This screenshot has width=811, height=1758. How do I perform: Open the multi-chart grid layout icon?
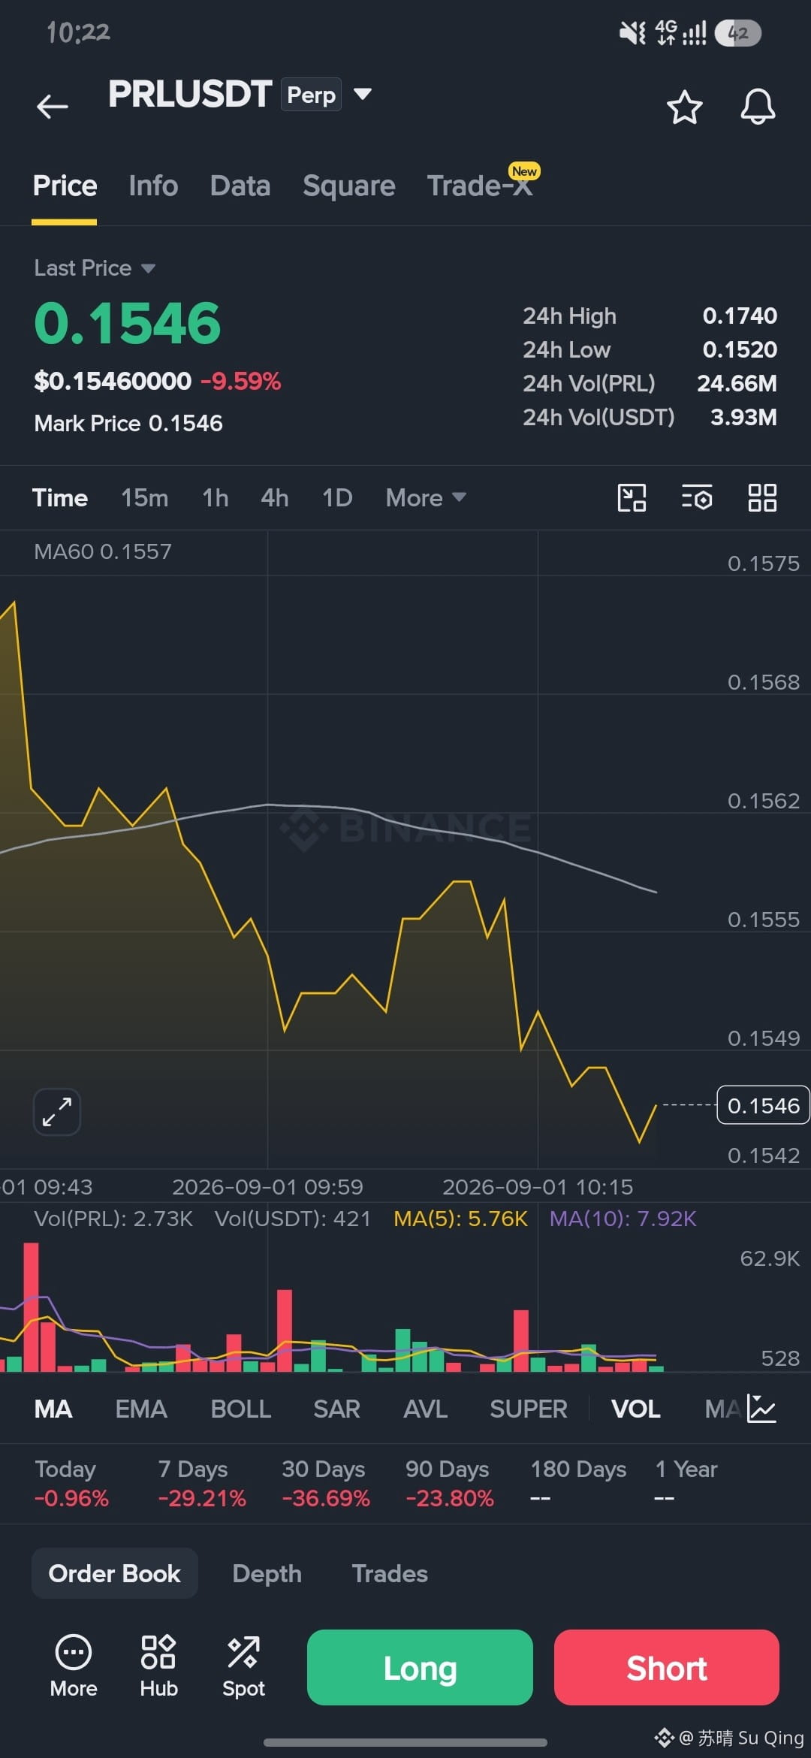pyautogui.click(x=762, y=497)
